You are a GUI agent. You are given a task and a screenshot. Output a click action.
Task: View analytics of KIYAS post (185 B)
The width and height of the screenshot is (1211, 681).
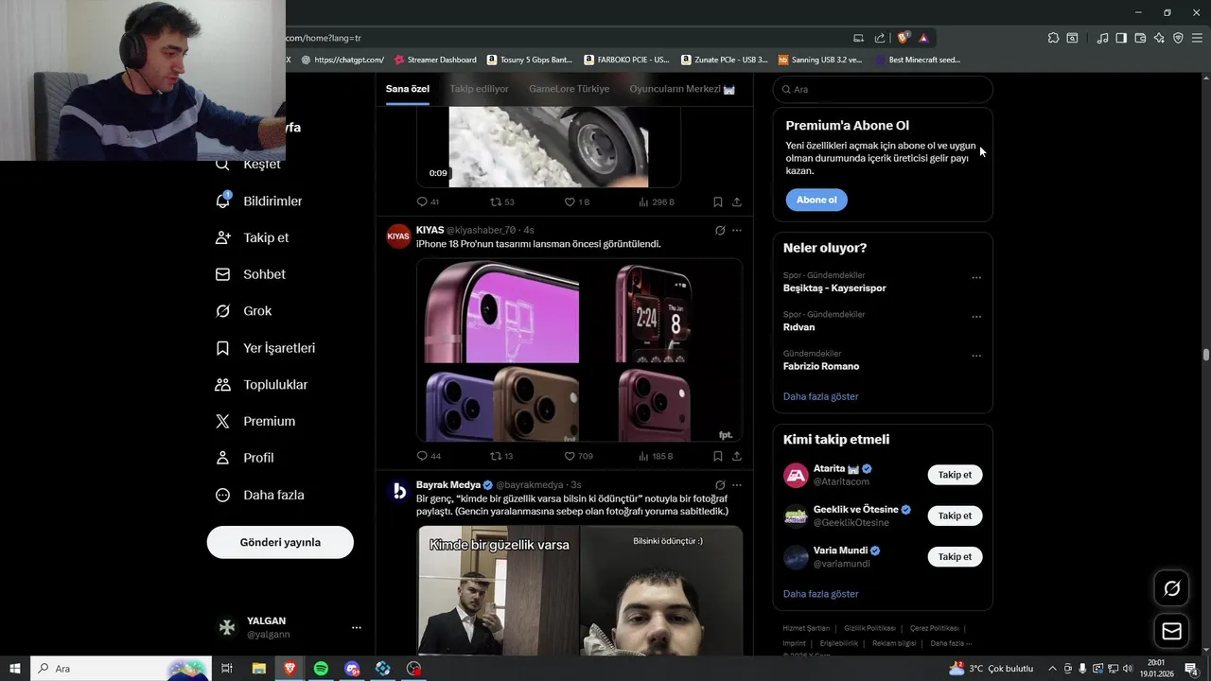pos(656,456)
